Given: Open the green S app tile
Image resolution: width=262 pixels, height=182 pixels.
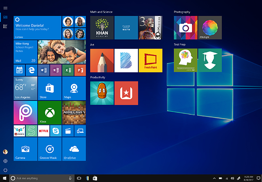Looking at the screenshot, I should pos(32,131).
